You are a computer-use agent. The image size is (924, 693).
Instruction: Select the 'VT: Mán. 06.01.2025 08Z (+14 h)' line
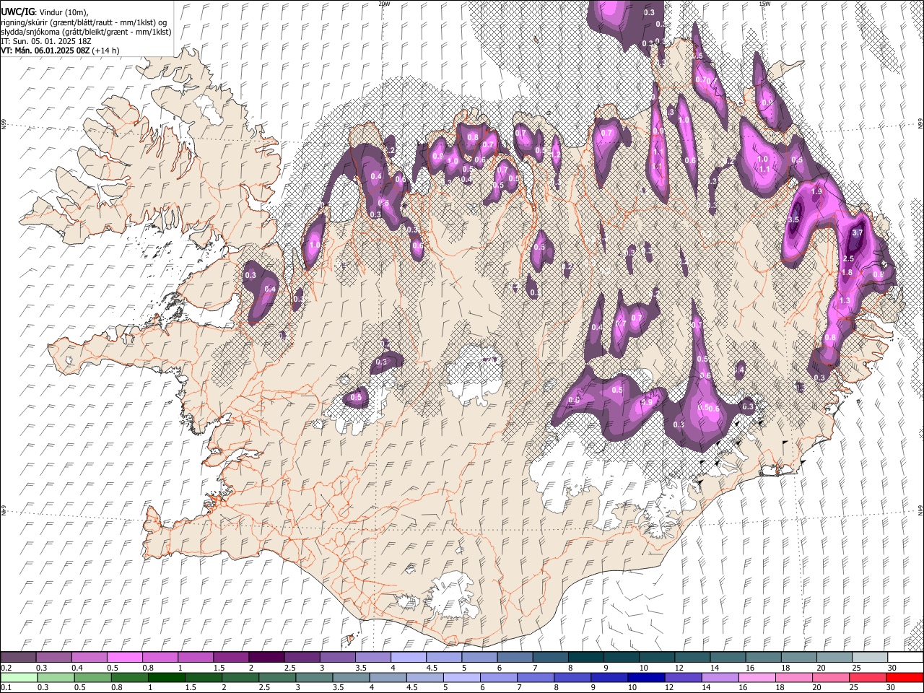(60, 51)
